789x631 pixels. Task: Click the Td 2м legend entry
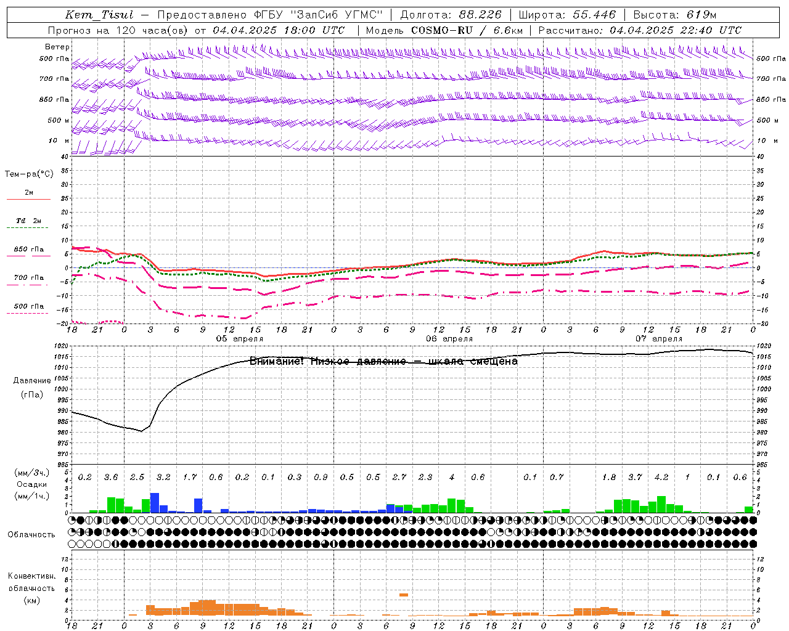point(29,221)
